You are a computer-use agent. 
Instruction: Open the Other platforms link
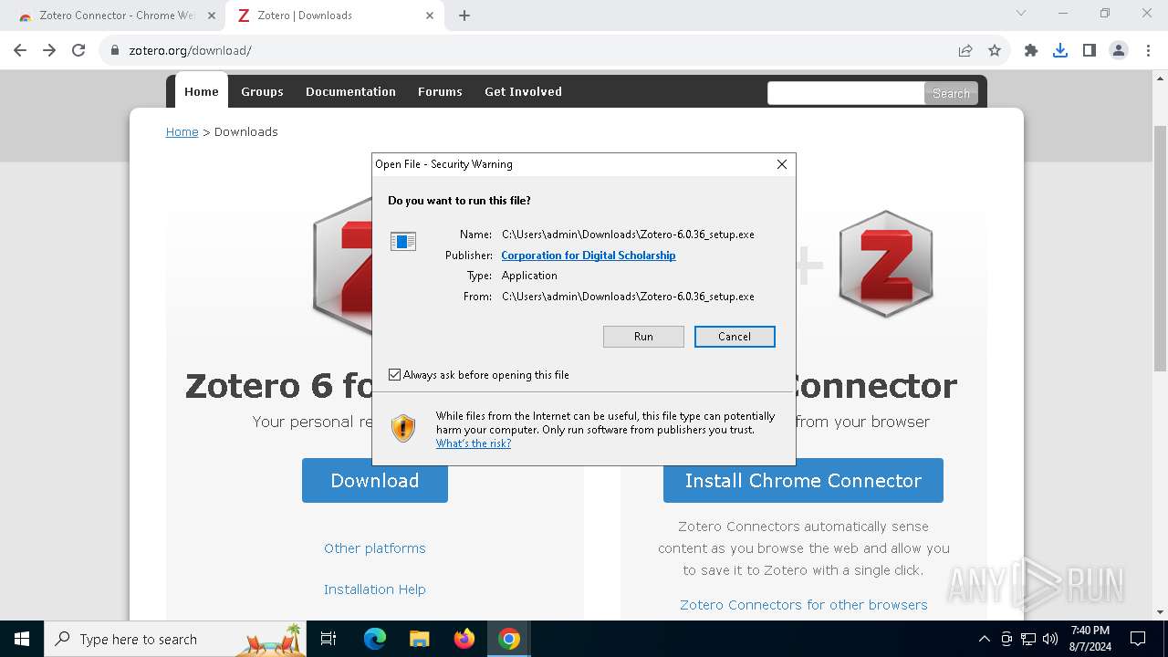pyautogui.click(x=375, y=548)
